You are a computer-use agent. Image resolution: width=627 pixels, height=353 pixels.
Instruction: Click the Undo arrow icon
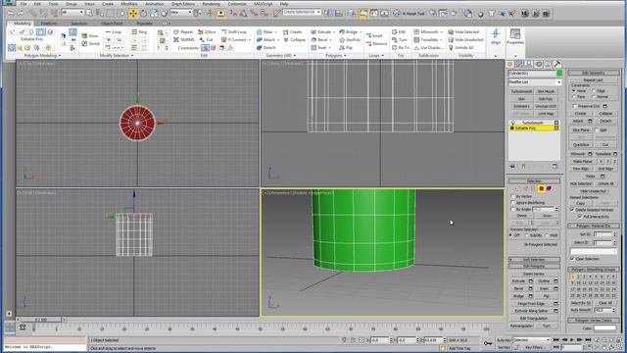point(11,14)
